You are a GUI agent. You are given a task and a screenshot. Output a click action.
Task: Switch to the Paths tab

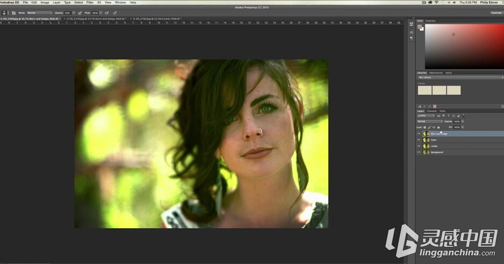pyautogui.click(x=442, y=111)
